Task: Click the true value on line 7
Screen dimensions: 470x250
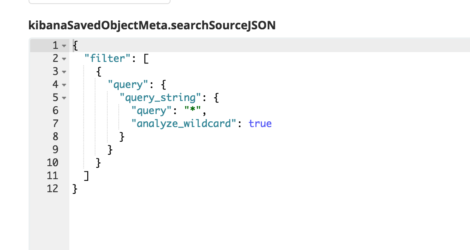Action: [260, 123]
